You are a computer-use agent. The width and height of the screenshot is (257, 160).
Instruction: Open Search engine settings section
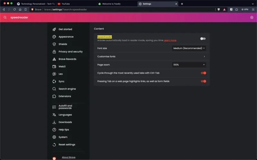(67, 89)
